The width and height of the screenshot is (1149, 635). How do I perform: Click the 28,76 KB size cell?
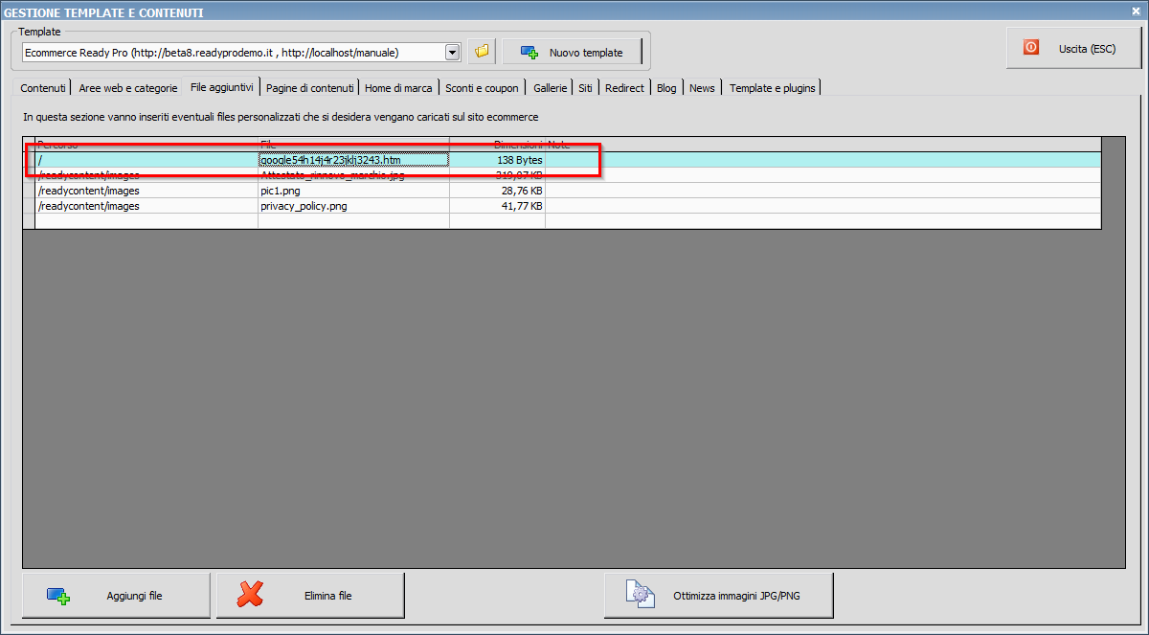coord(497,191)
